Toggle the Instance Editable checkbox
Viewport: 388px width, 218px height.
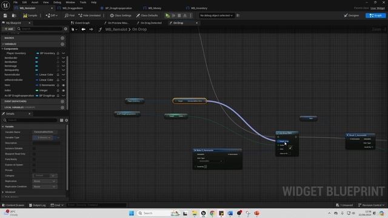(x=34, y=148)
